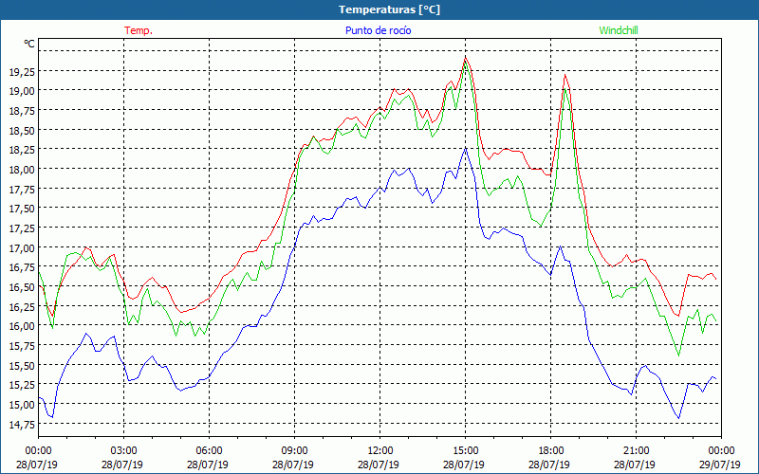Image resolution: width=759 pixels, height=474 pixels.
Task: Select the green 'Windchill' legend label
Action: [x=619, y=30]
